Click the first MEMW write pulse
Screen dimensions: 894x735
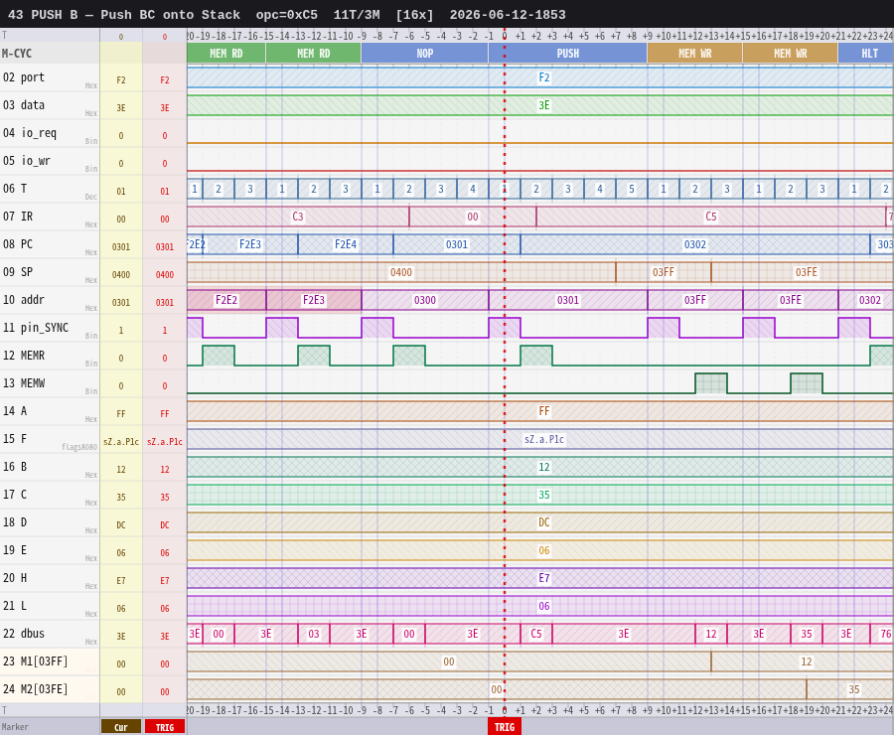[x=711, y=383]
